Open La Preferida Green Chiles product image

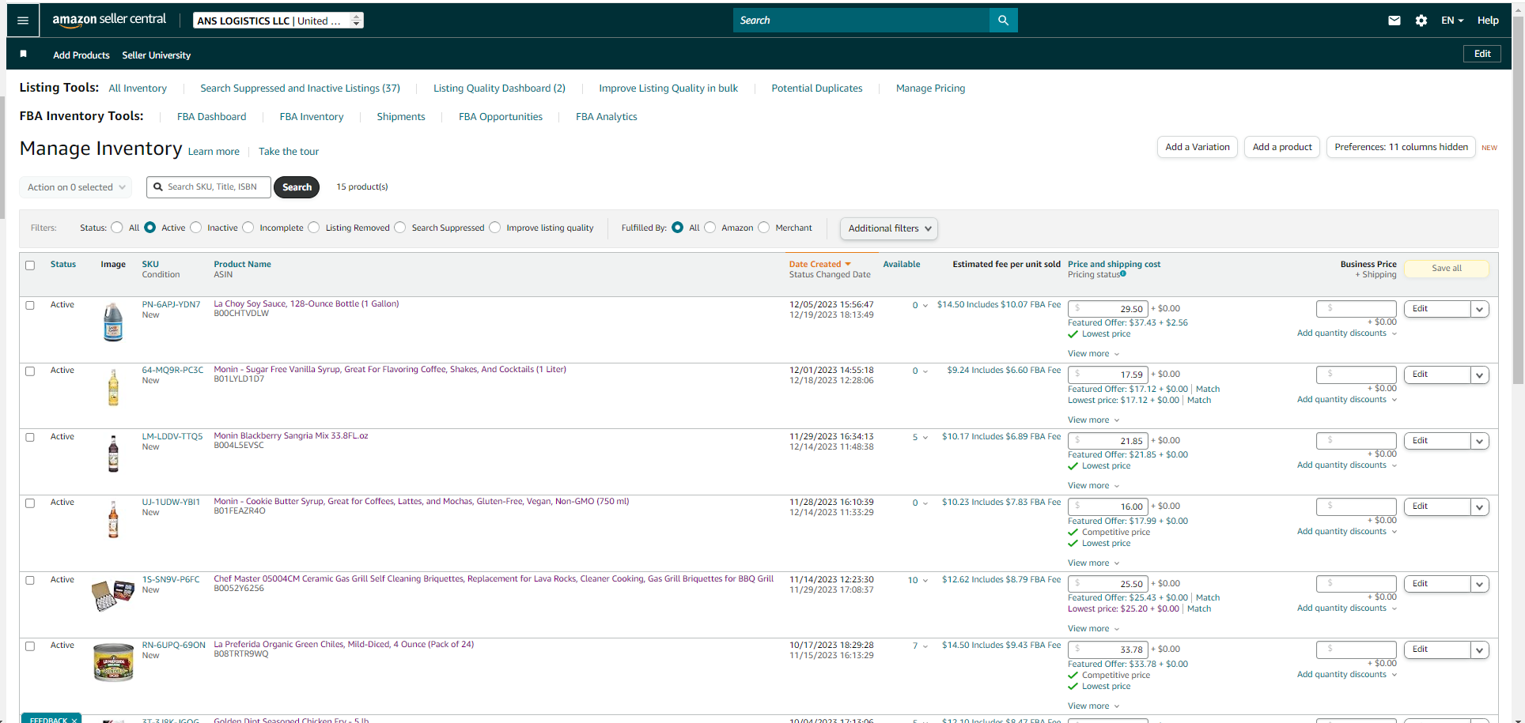pyautogui.click(x=113, y=662)
